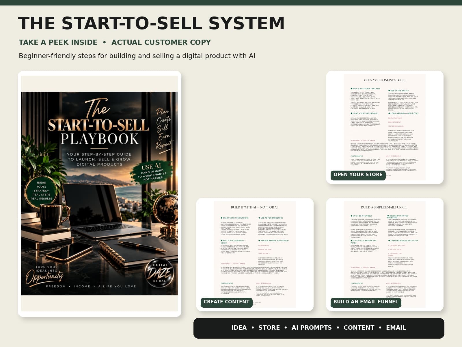Click 'REVIEW BEFORE YOU DESIGN' heading
The width and height of the screenshot is (462, 347).
[274, 241]
